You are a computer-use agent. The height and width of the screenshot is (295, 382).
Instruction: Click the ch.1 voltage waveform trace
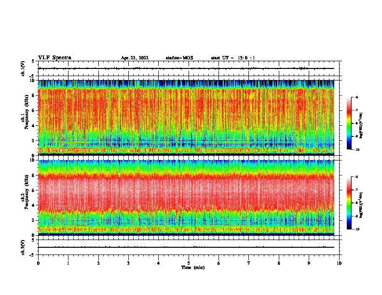pyautogui.click(x=186, y=68)
